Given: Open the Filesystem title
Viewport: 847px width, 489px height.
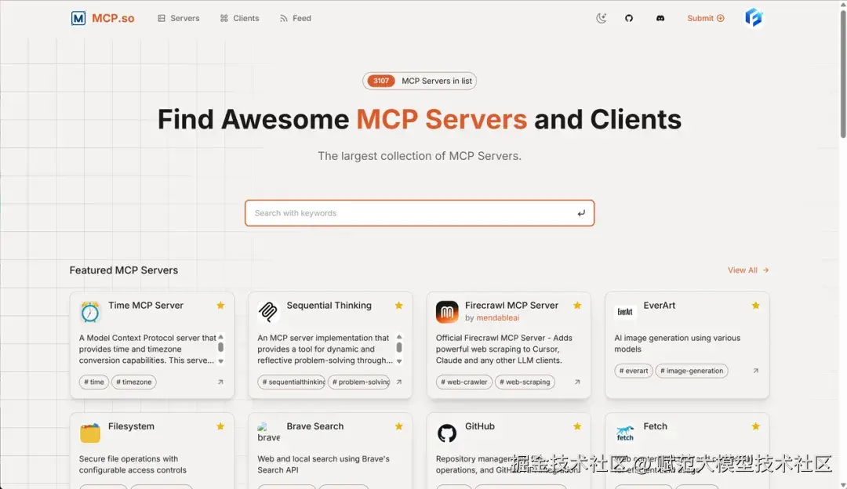Looking at the screenshot, I should (x=131, y=426).
